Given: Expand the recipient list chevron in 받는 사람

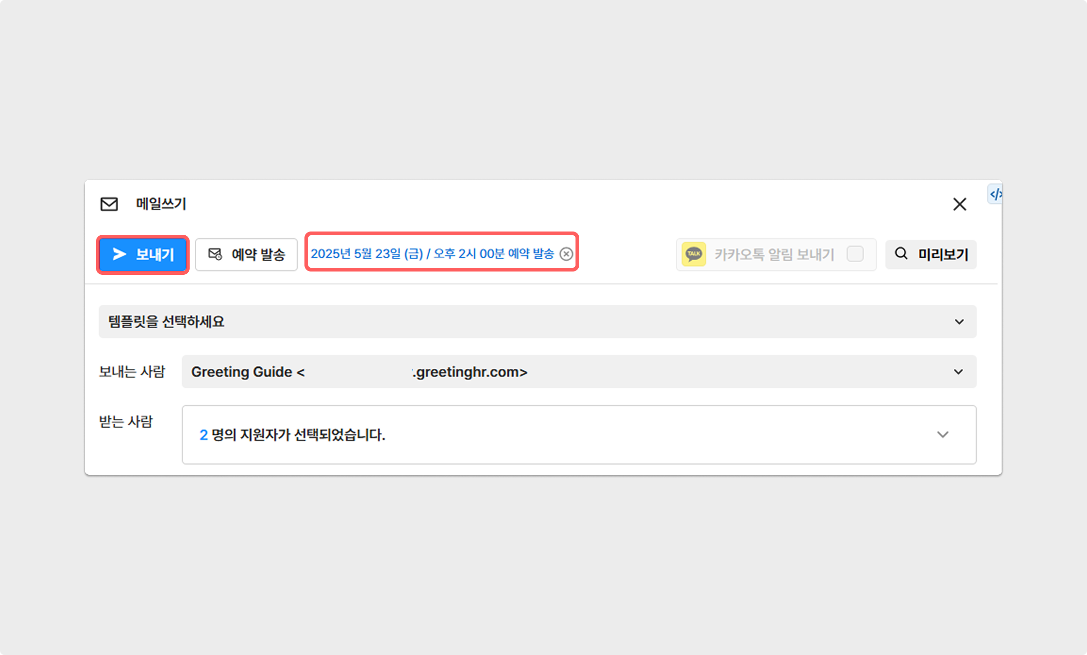Looking at the screenshot, I should coord(943,434).
